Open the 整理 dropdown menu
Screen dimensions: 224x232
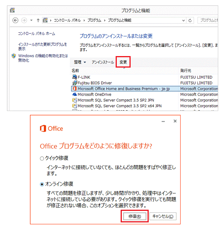point(80,62)
